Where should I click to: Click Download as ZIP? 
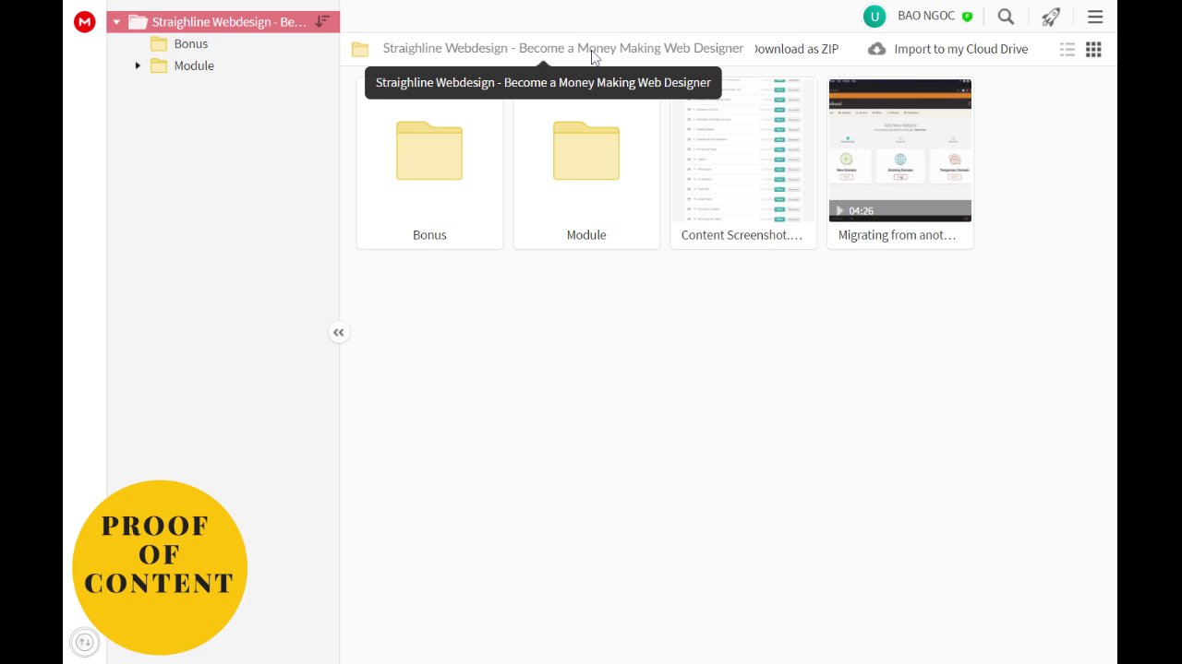click(796, 49)
